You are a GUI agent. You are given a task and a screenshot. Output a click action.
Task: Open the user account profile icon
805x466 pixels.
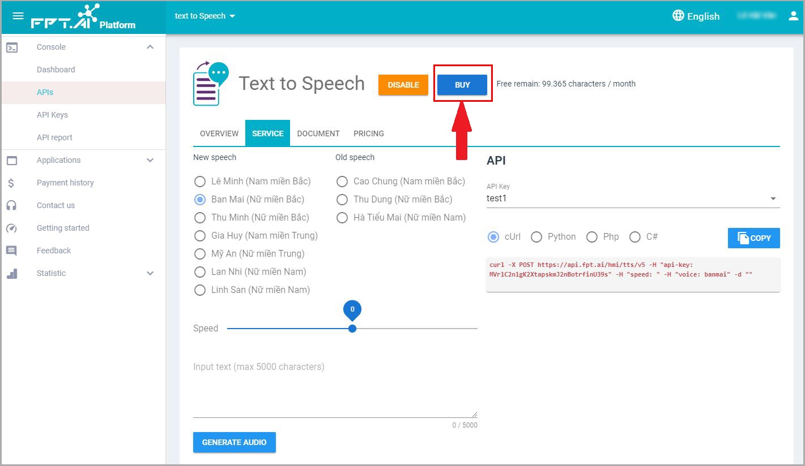click(793, 16)
